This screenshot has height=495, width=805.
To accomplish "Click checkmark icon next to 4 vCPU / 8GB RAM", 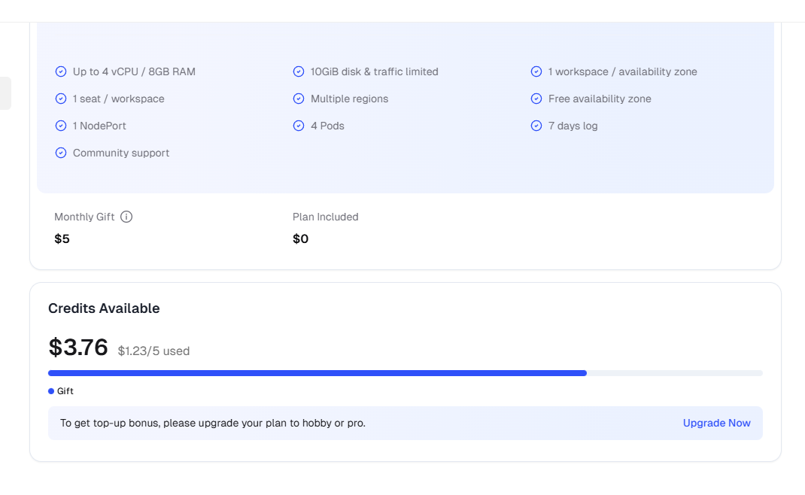I will [x=61, y=71].
